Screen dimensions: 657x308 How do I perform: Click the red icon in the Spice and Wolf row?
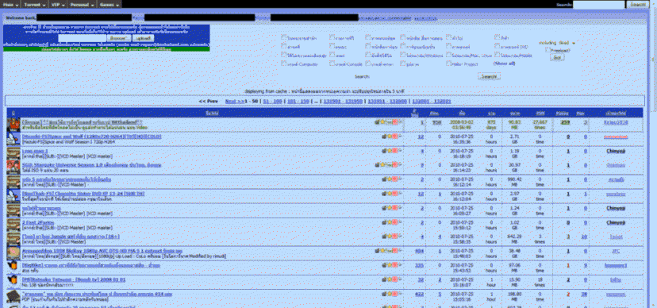point(394,137)
